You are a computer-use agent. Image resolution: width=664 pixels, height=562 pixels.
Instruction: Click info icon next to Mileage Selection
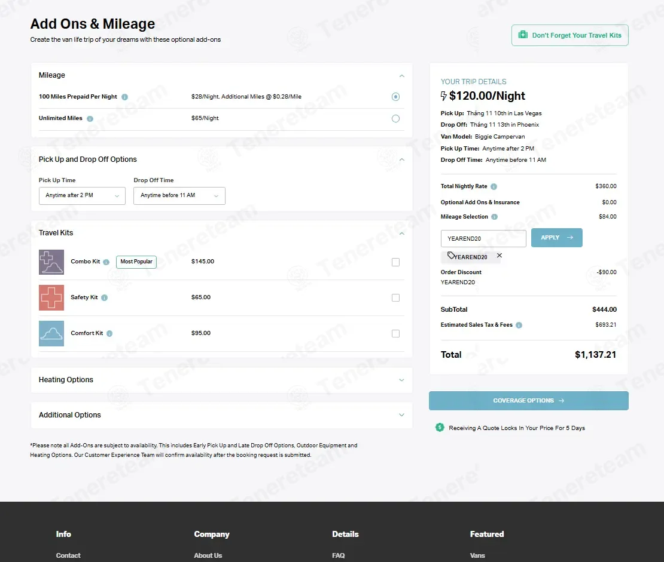point(494,217)
